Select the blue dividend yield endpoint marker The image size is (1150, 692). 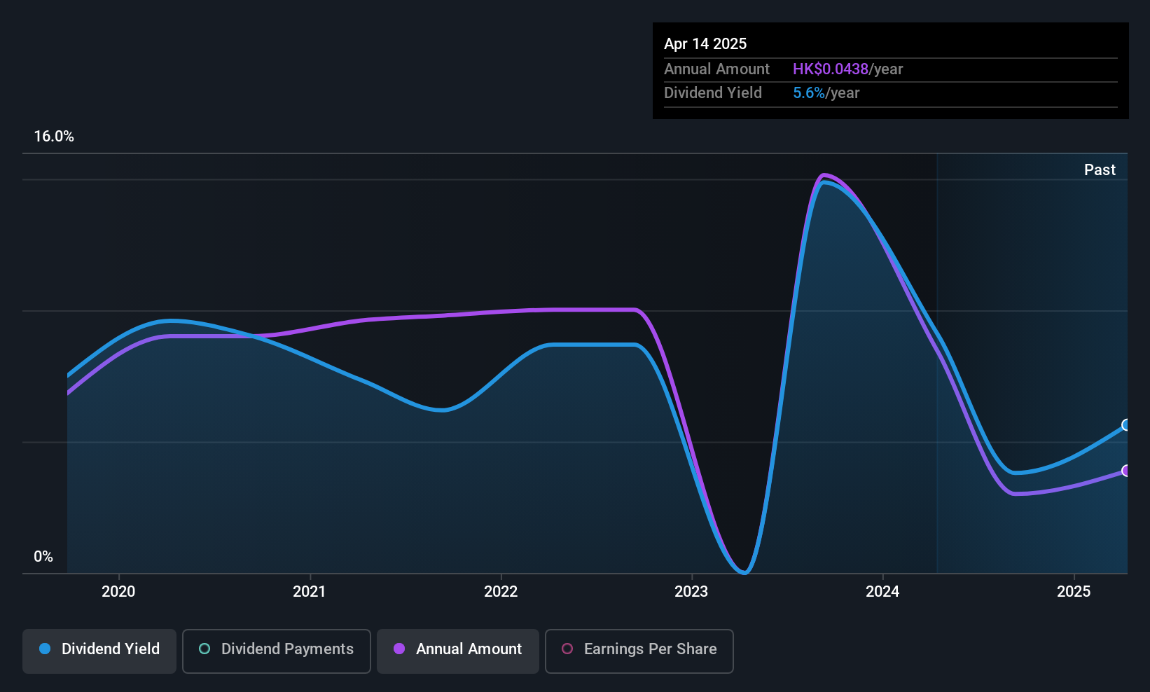(x=1126, y=425)
